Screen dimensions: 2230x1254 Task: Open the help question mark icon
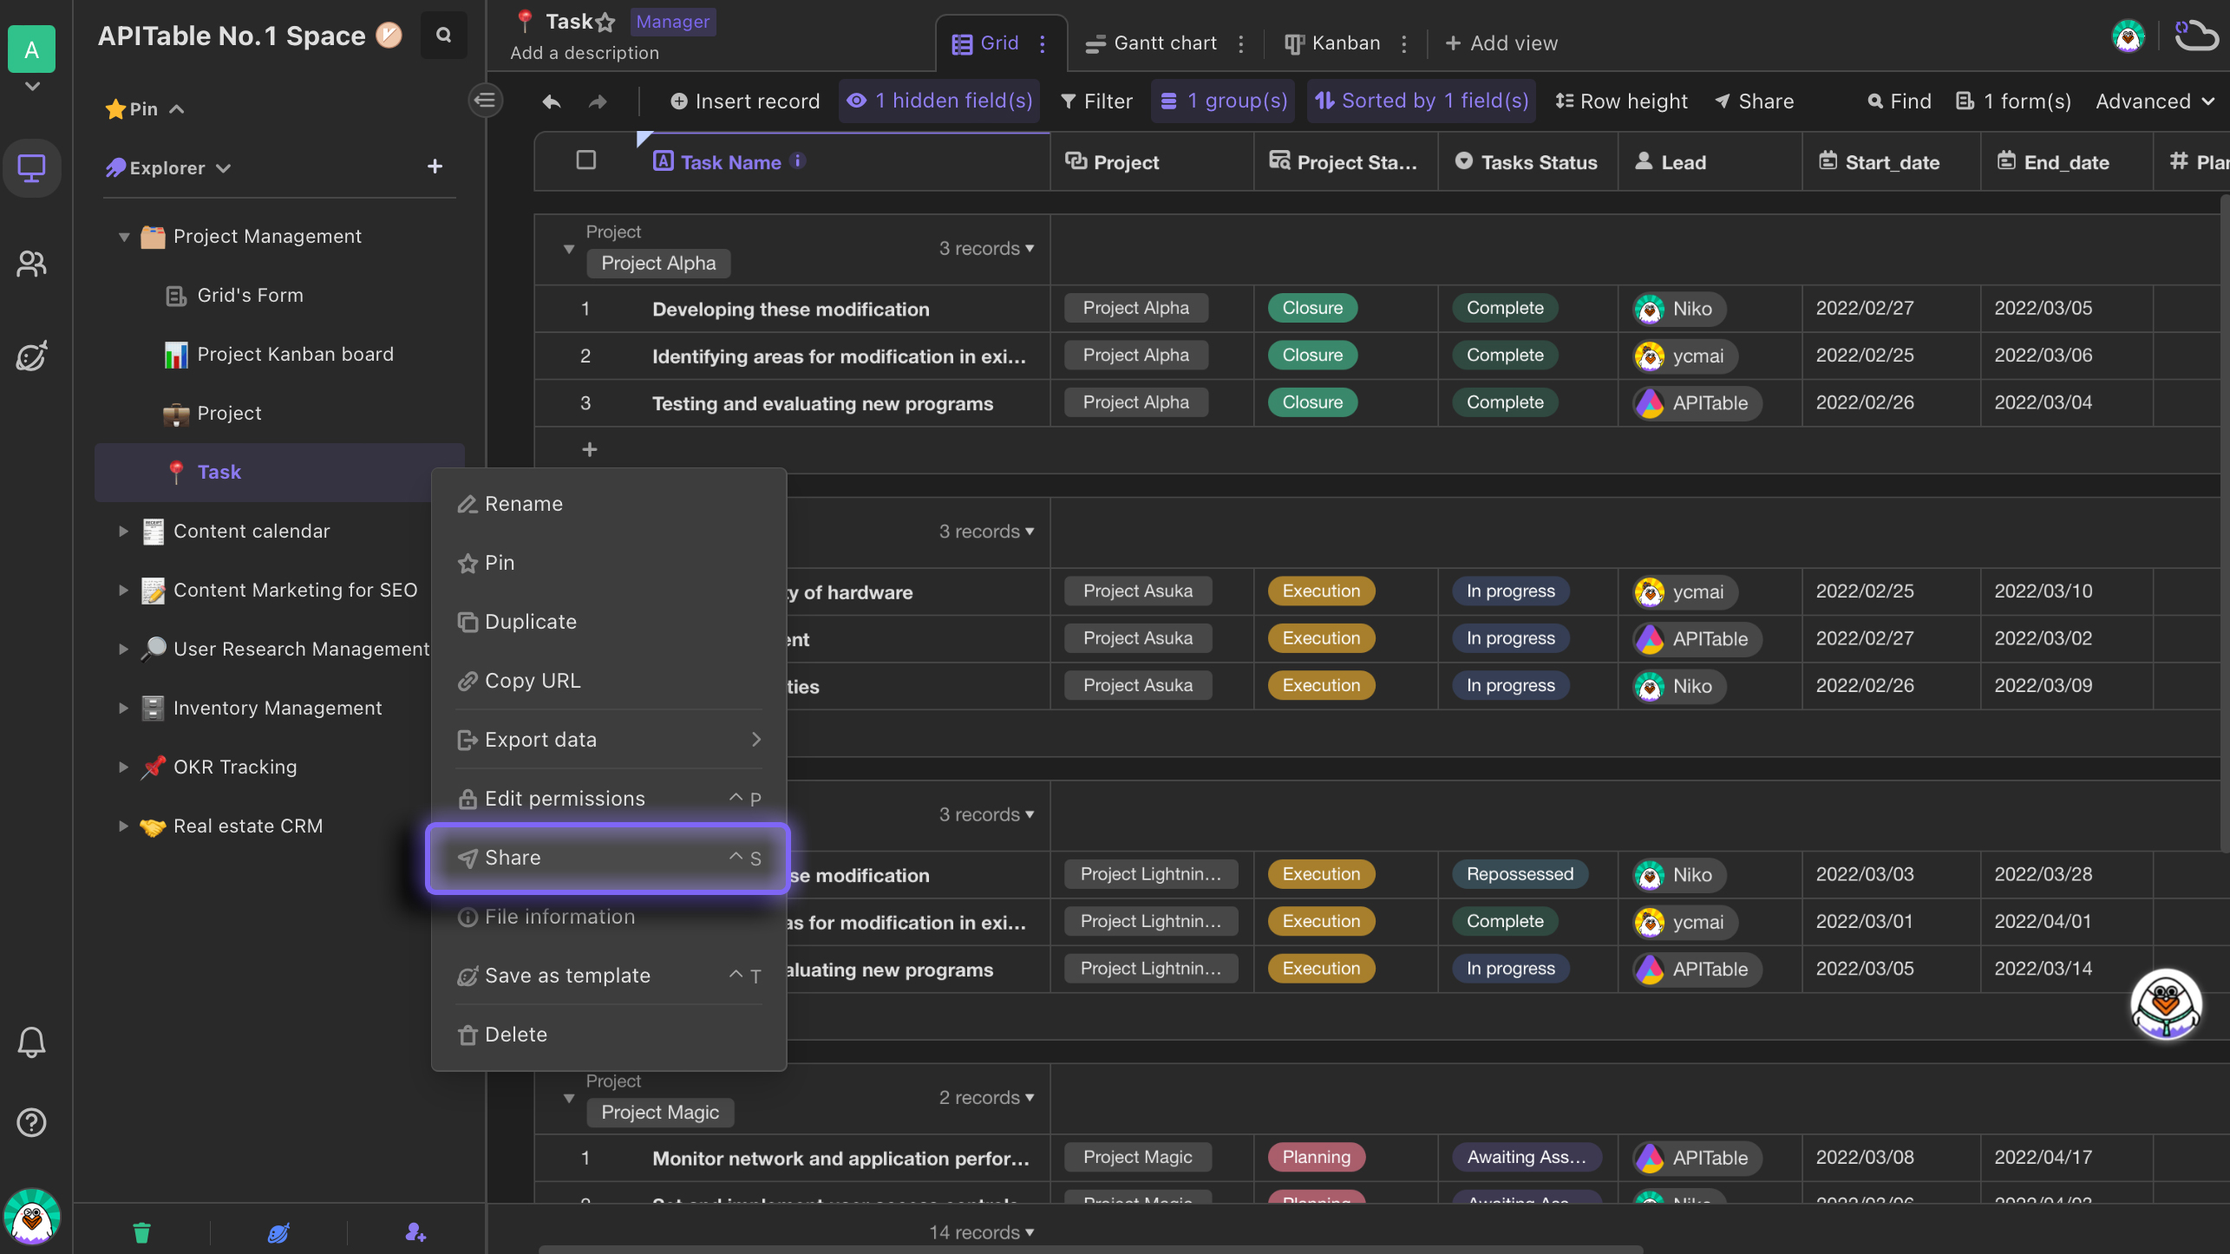pyautogui.click(x=32, y=1123)
